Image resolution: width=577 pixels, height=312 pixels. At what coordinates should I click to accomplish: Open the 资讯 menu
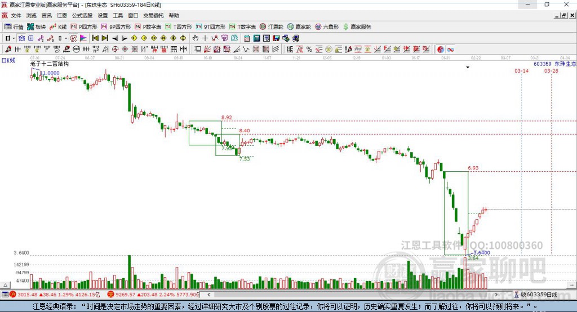46,15
